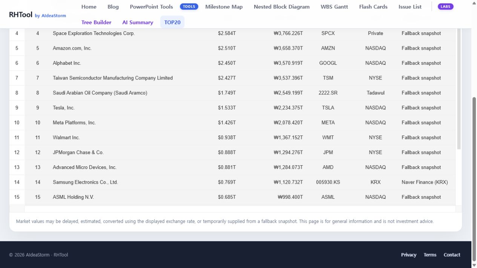Image resolution: width=477 pixels, height=268 pixels.
Task: Click the META ticker cell
Action: coord(328,122)
